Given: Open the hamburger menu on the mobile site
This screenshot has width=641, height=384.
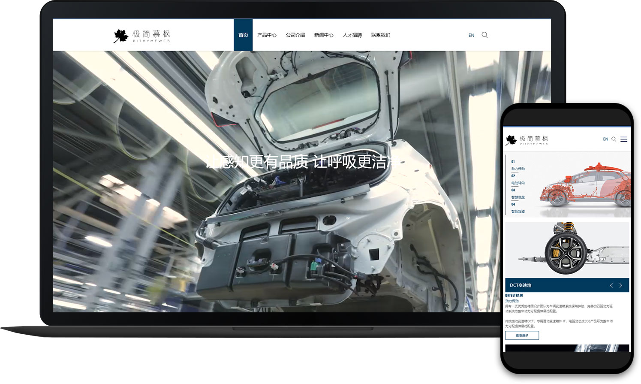Looking at the screenshot, I should coord(624,139).
